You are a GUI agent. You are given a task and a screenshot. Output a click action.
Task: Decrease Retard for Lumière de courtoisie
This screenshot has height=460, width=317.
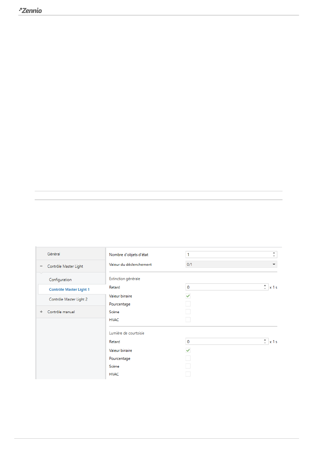click(265, 343)
